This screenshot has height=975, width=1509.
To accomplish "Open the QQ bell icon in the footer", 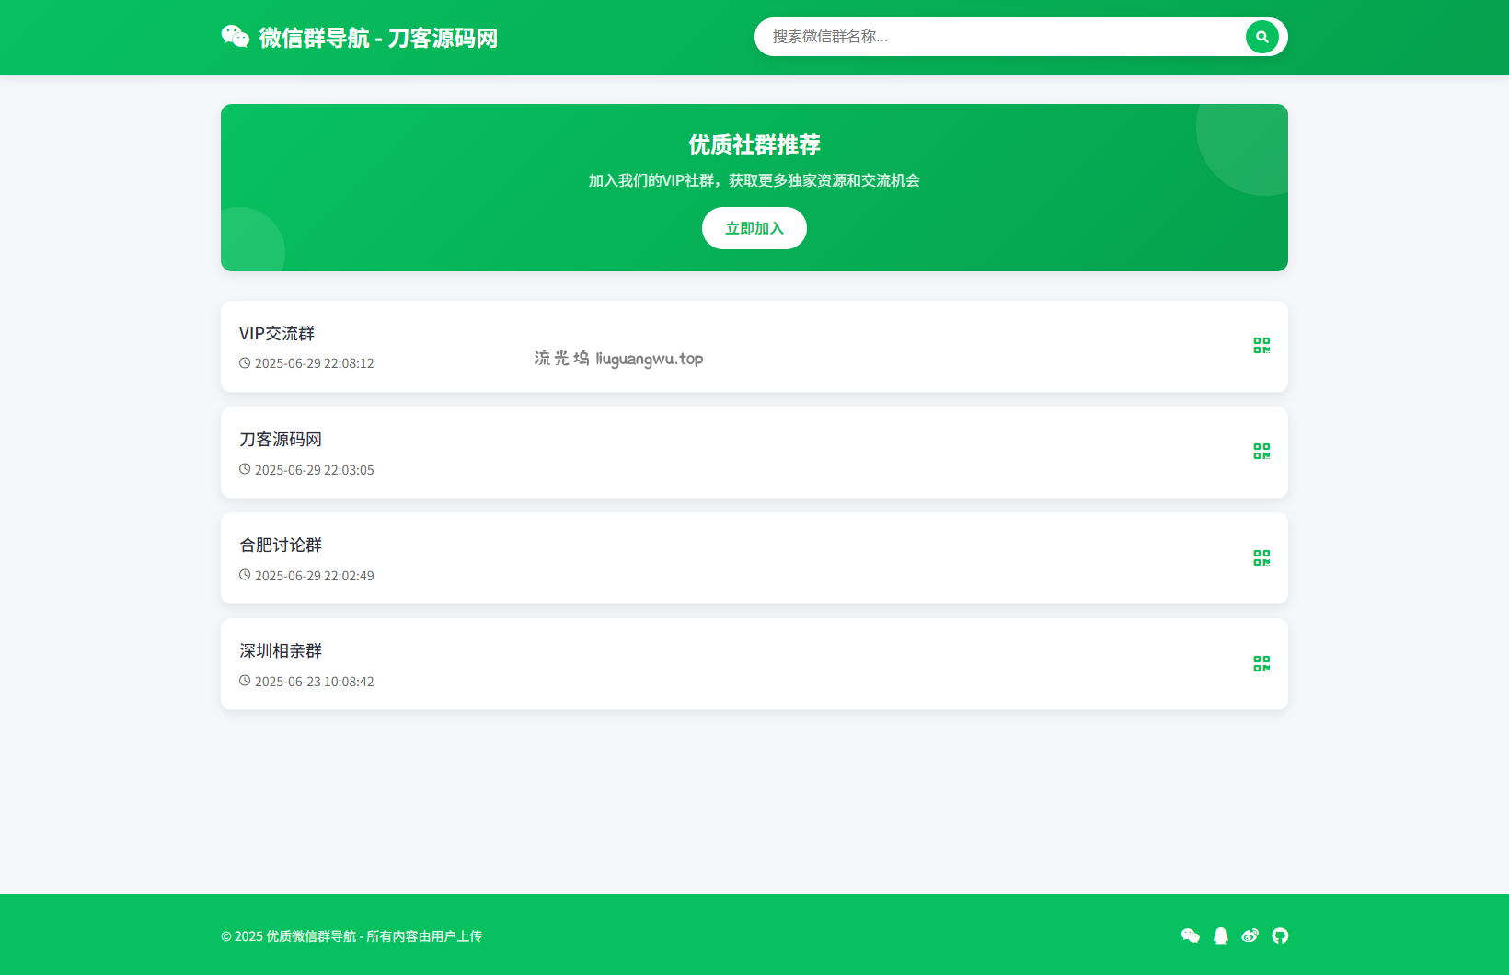I will (1220, 935).
